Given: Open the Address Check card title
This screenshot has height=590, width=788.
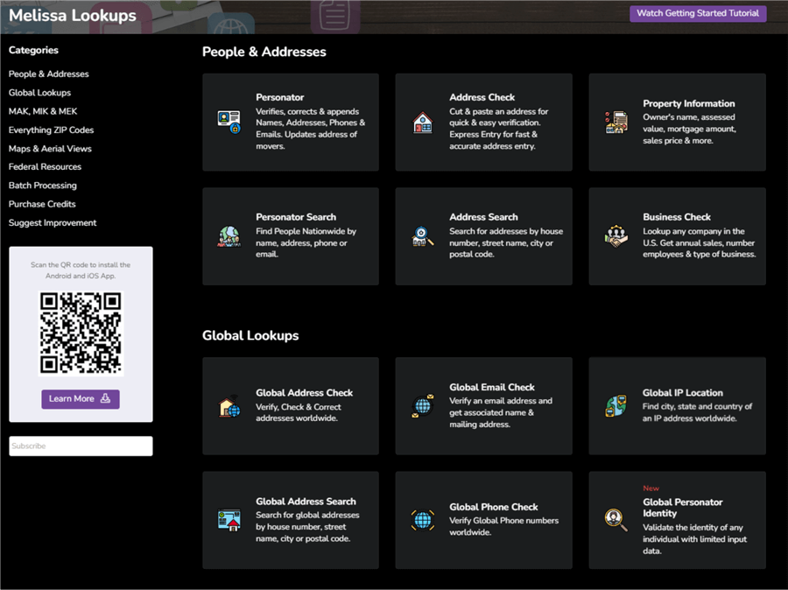Looking at the screenshot, I should point(482,97).
